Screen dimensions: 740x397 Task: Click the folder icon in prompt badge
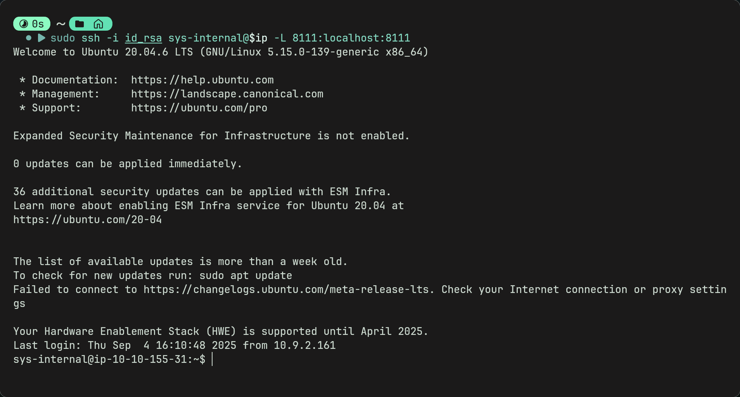coord(80,24)
